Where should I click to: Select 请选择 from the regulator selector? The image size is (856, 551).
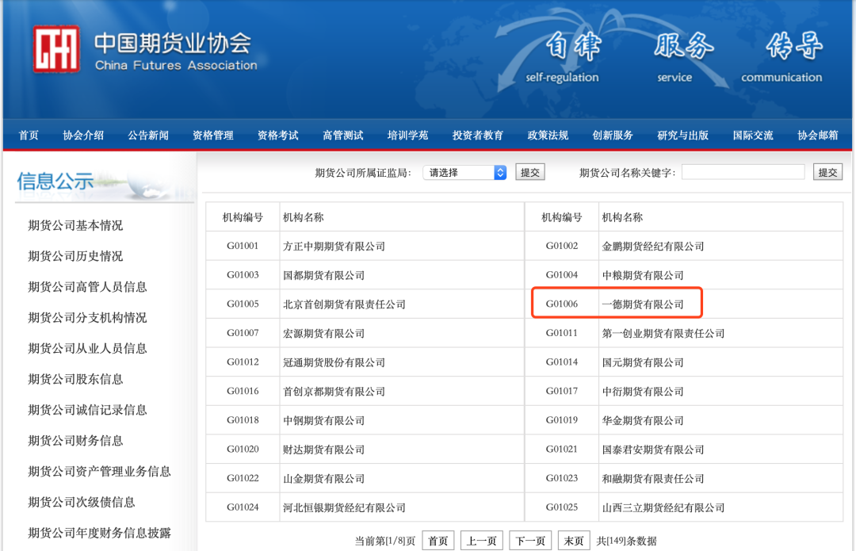click(x=456, y=171)
